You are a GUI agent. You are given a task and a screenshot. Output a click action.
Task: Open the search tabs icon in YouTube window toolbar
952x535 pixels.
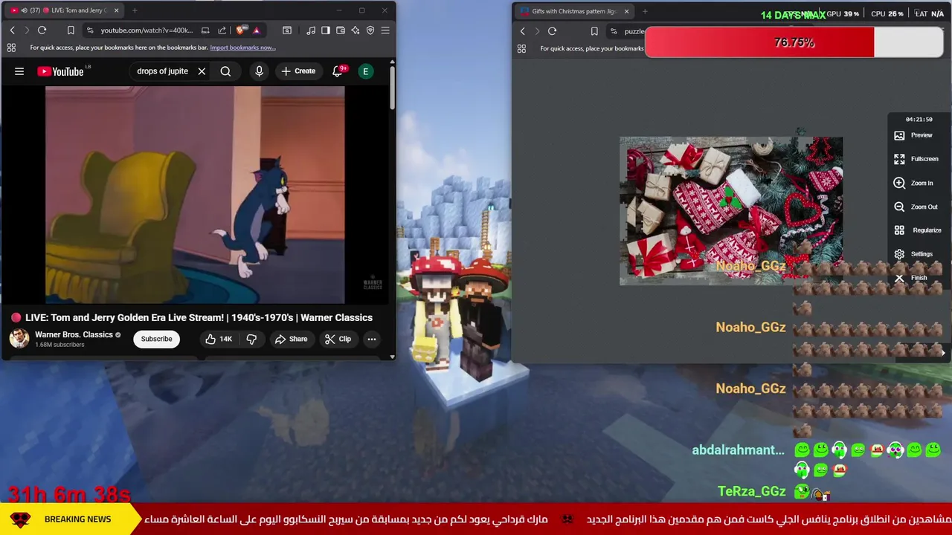[x=287, y=30]
